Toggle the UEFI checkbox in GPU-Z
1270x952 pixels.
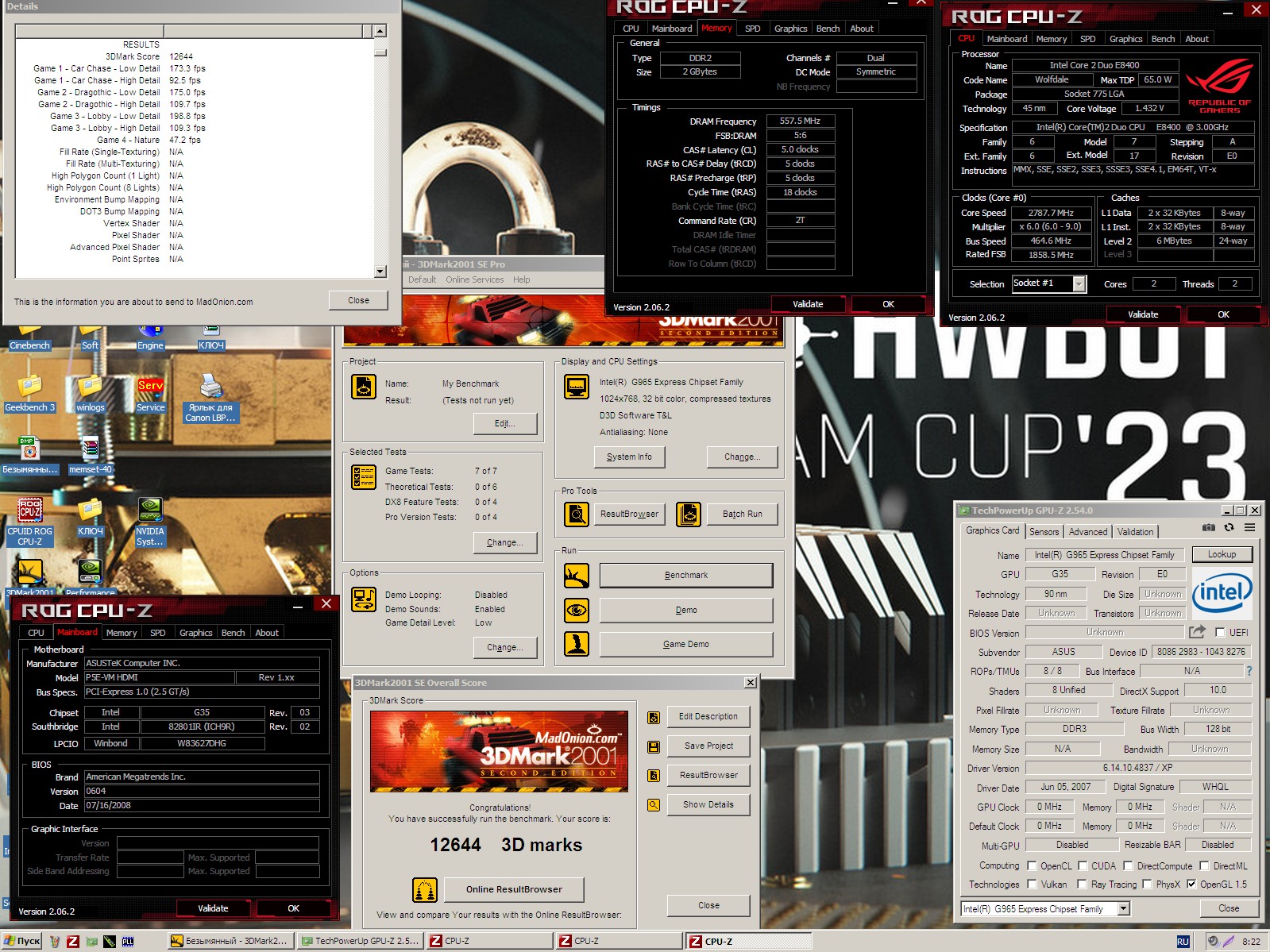1220,633
